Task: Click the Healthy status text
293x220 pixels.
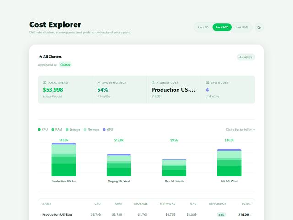Action: [104, 96]
